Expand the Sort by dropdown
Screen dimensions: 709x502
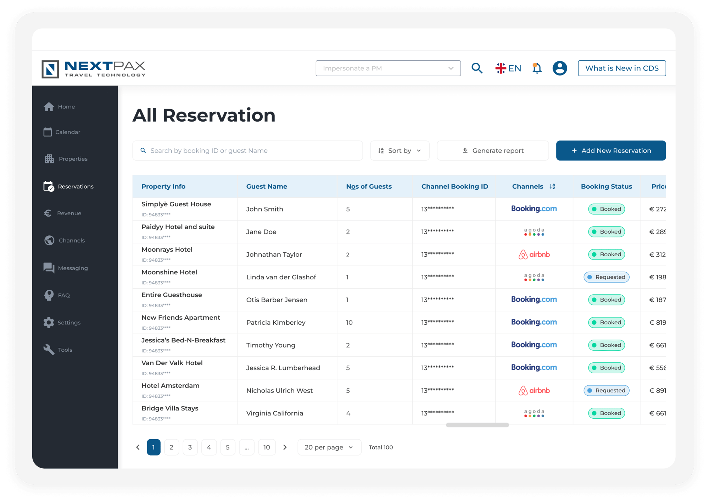400,151
